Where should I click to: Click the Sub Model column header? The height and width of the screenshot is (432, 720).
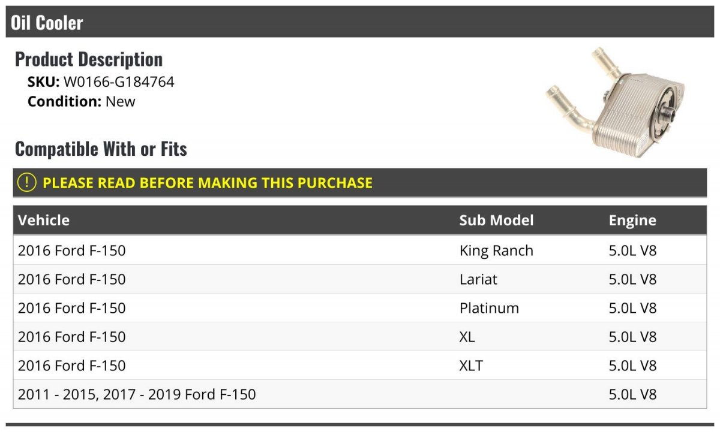(x=496, y=220)
